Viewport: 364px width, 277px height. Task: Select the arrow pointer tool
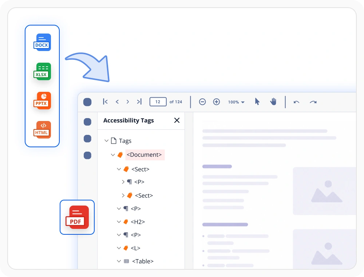pos(257,102)
